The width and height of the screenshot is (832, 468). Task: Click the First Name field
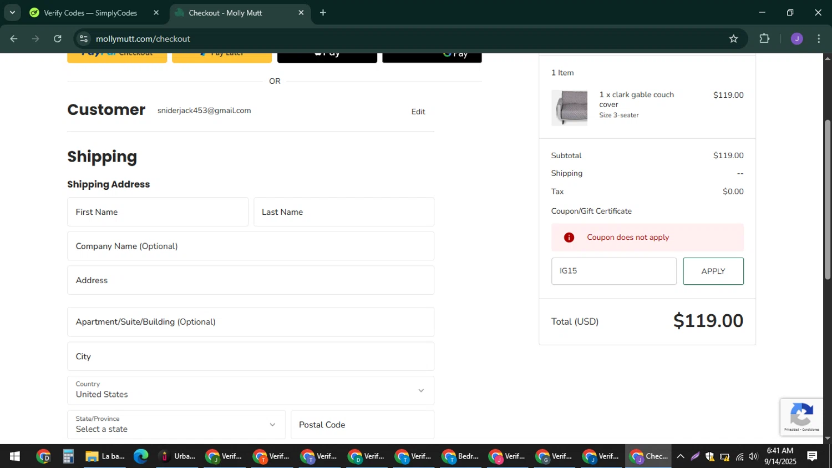(x=158, y=212)
